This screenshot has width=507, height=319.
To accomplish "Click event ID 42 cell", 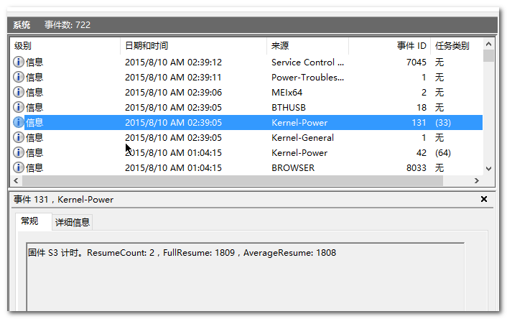I will point(422,153).
